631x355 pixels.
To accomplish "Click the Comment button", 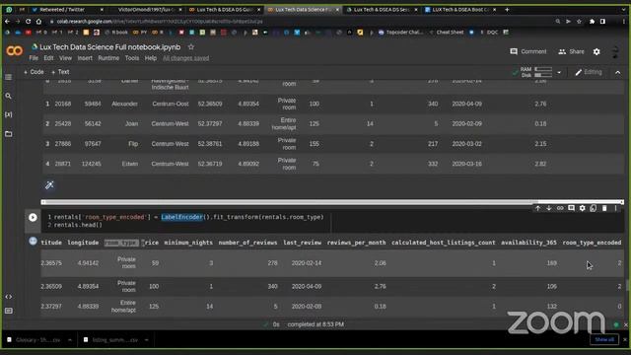I will click(528, 51).
